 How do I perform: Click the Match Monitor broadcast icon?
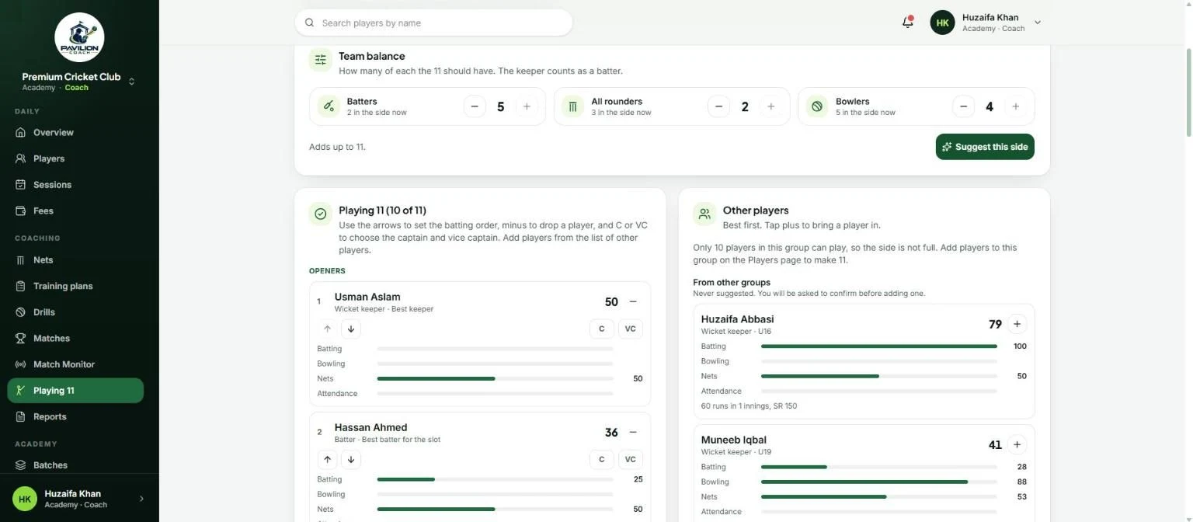coord(21,364)
